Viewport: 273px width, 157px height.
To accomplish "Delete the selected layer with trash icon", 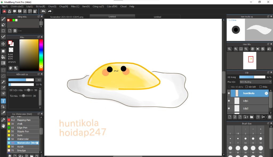I will click(270, 117).
